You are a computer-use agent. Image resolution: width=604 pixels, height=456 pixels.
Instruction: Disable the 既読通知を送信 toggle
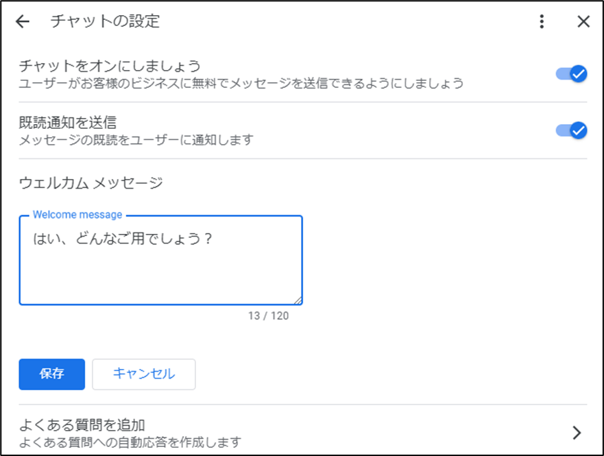(571, 130)
